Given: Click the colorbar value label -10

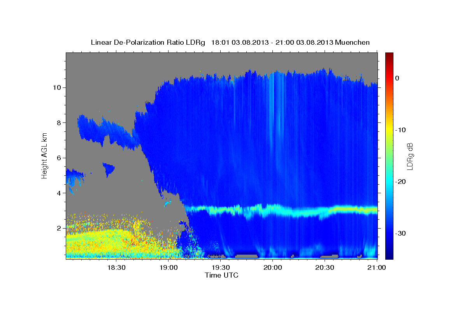Looking at the screenshot, I should point(400,130).
